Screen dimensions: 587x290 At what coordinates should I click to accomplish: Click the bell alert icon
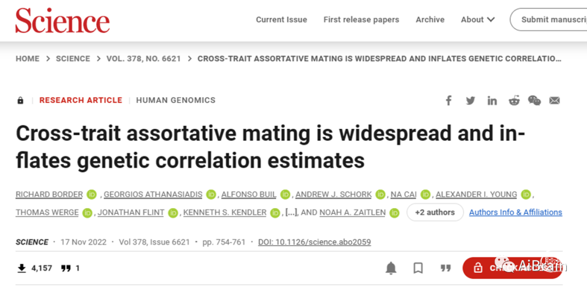[x=391, y=268]
